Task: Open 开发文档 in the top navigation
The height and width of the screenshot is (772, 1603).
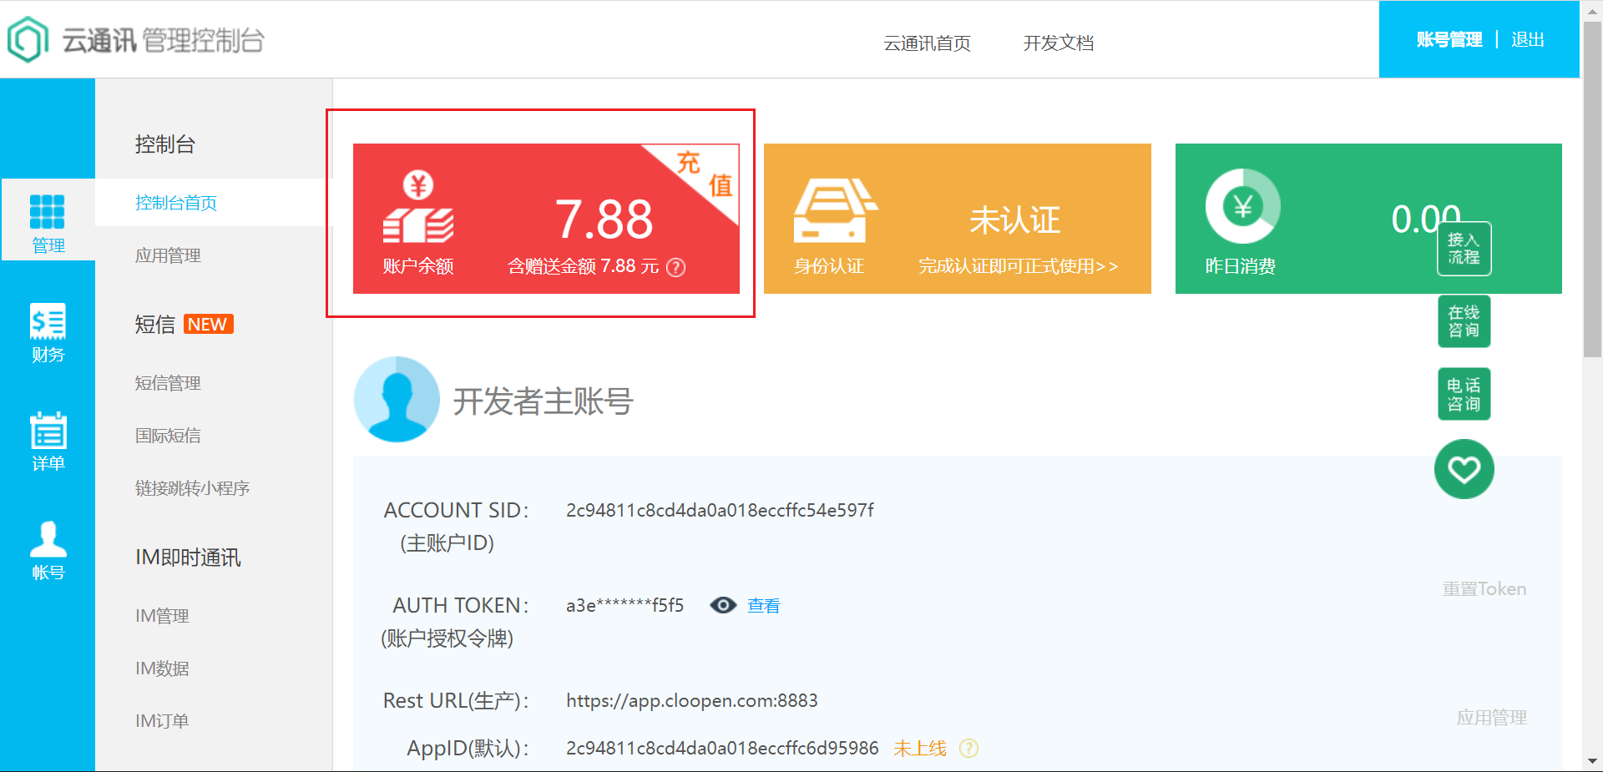Action: click(1059, 43)
